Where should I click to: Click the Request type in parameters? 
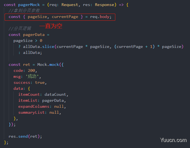click(70, 5)
